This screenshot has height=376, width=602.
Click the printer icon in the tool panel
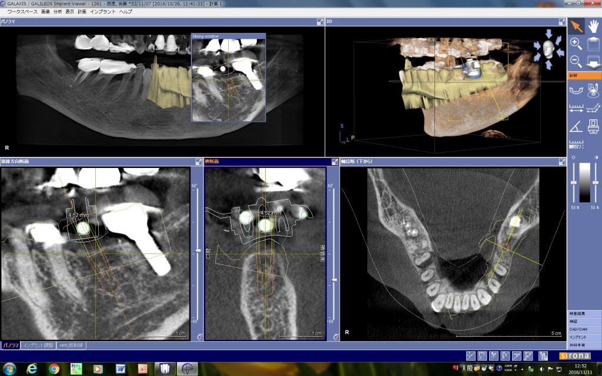(593, 126)
